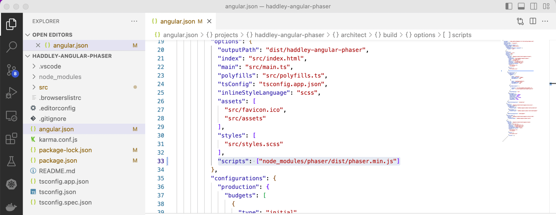Open the Explorer view in activity bar

point(11,24)
